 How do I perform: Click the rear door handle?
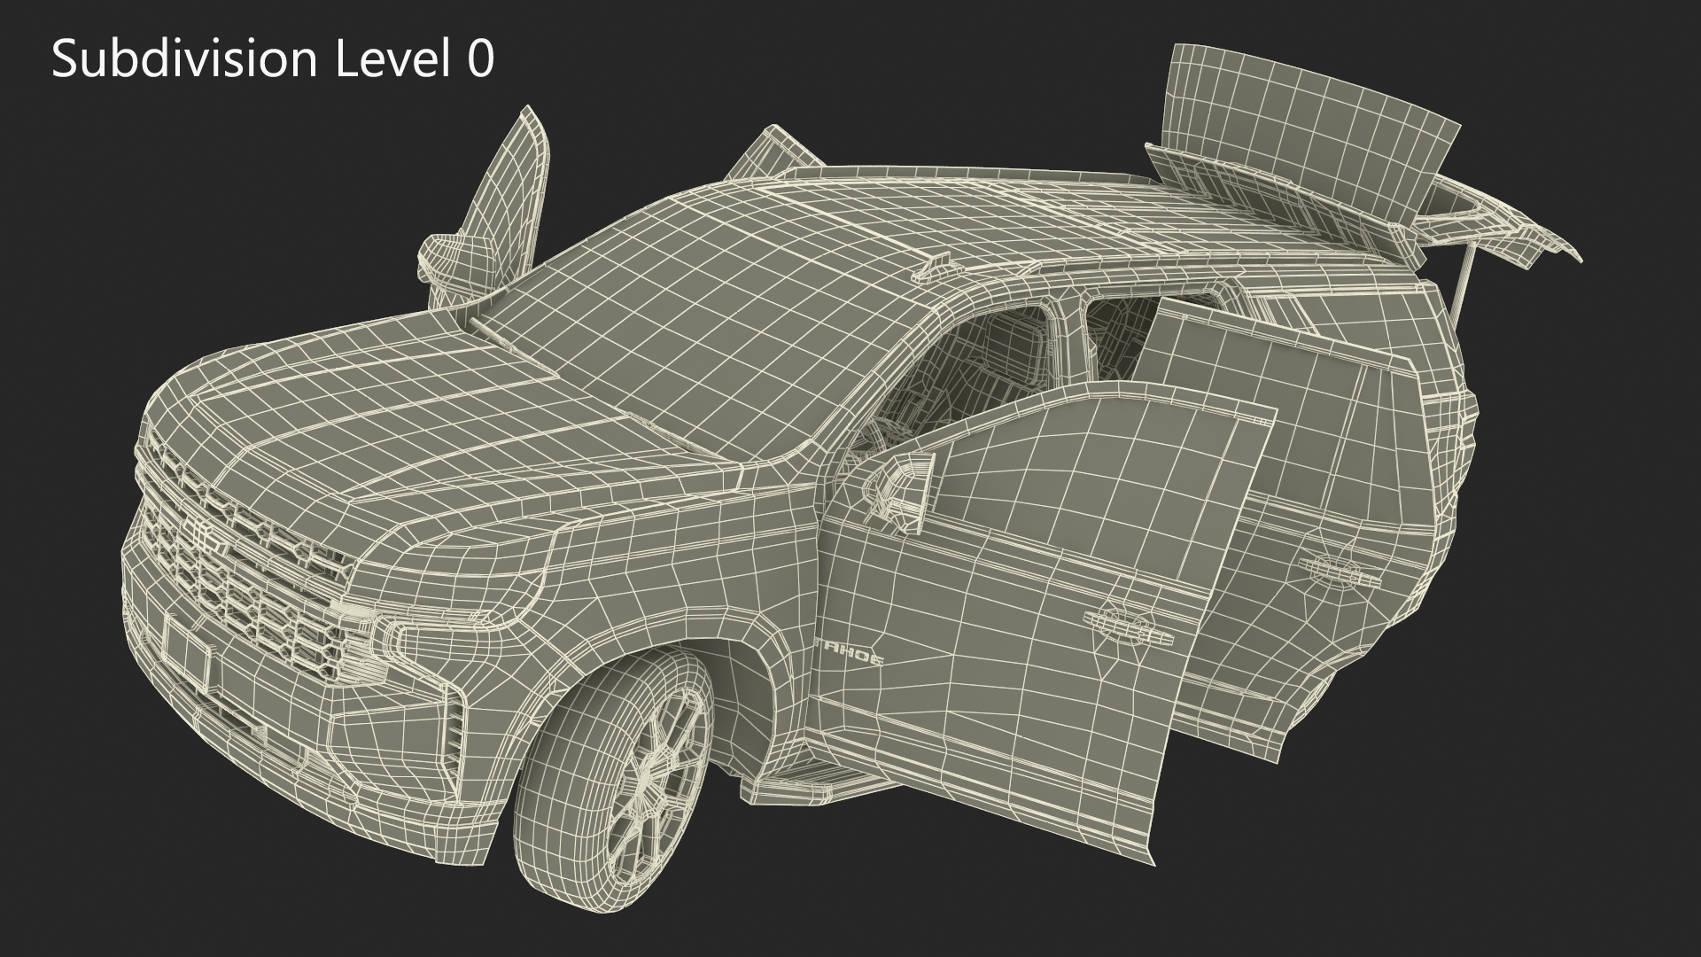(1340, 572)
